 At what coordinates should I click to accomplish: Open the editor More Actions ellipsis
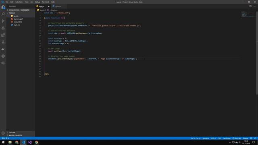click(255, 6)
